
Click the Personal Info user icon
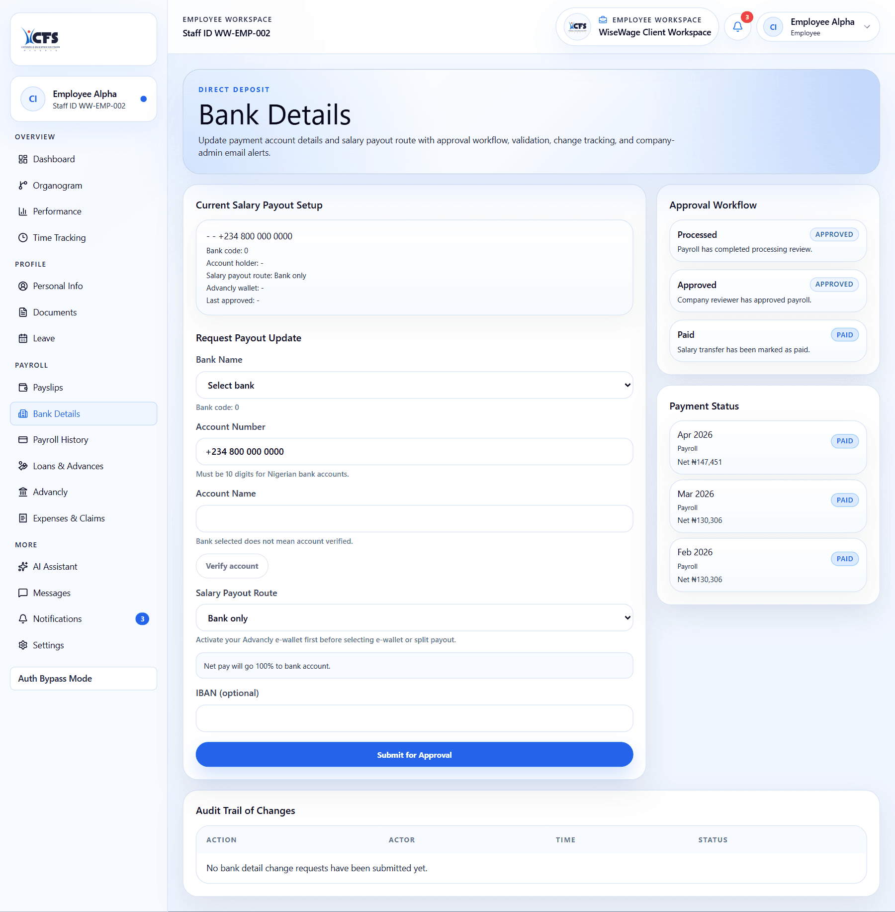pos(23,286)
